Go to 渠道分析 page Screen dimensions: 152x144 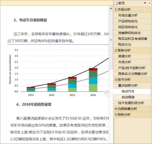click(x=132, y=56)
